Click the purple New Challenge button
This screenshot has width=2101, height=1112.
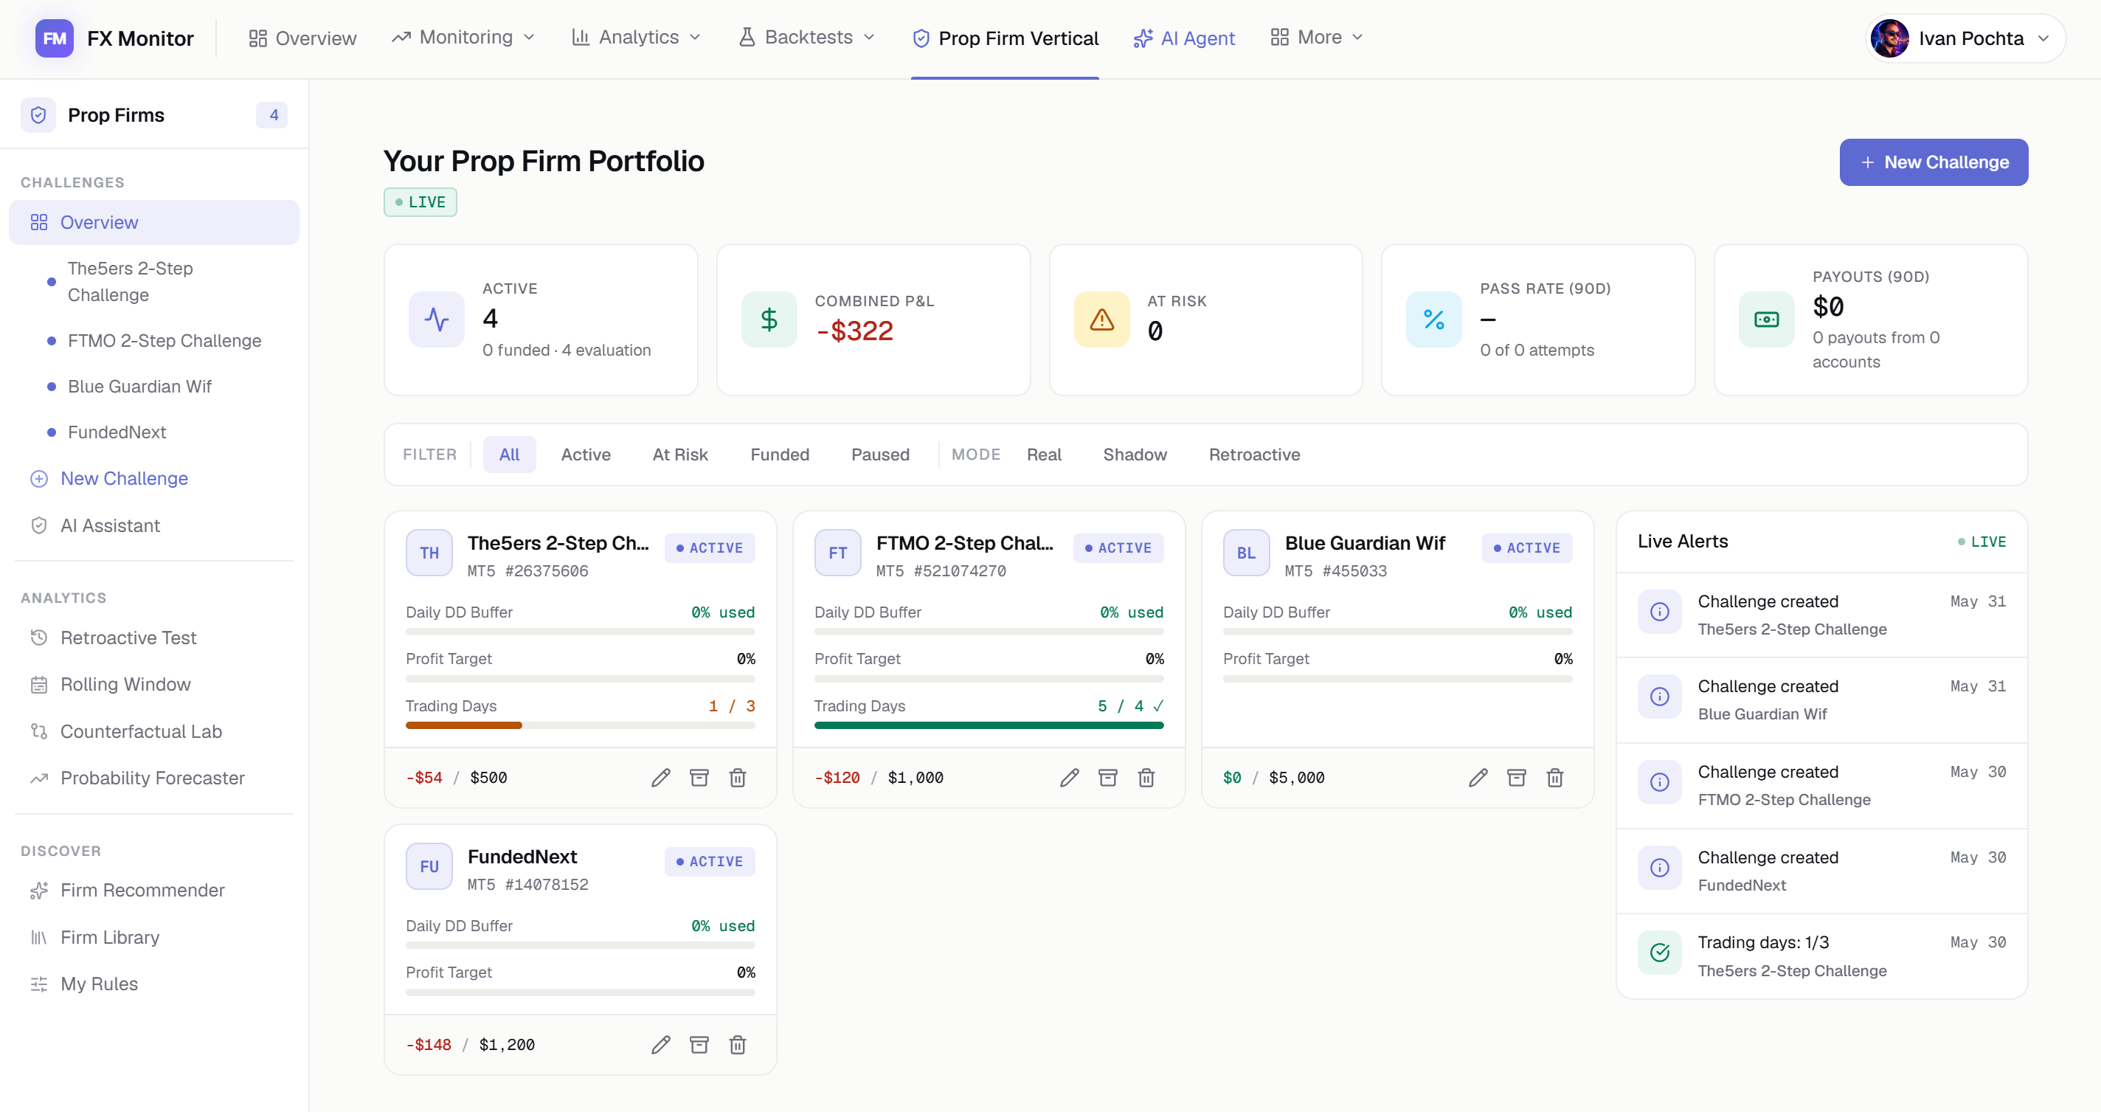tap(1933, 162)
